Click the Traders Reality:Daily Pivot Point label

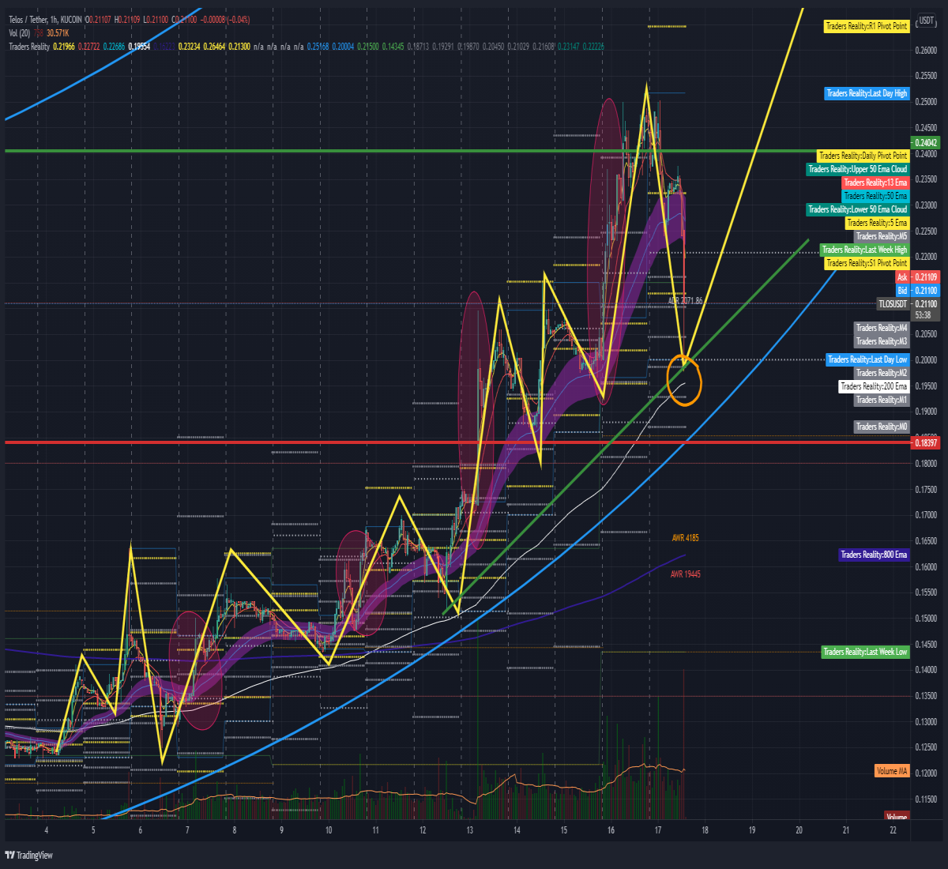[x=863, y=156]
